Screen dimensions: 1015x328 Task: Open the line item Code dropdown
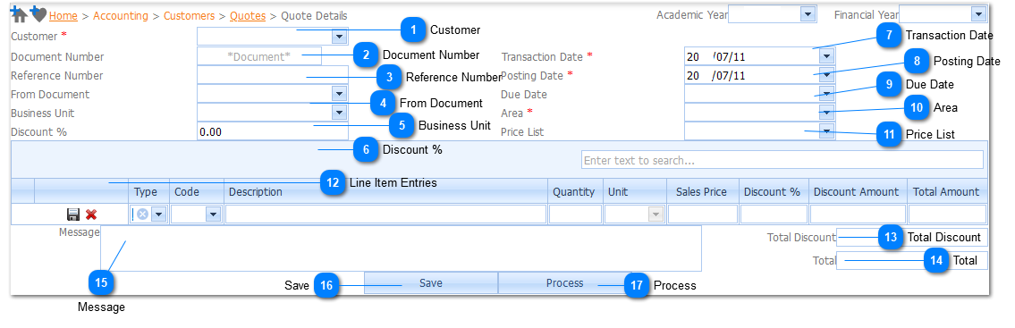[212, 214]
